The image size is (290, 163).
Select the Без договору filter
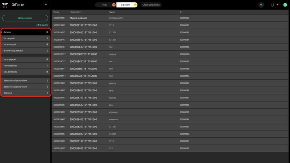(26, 72)
